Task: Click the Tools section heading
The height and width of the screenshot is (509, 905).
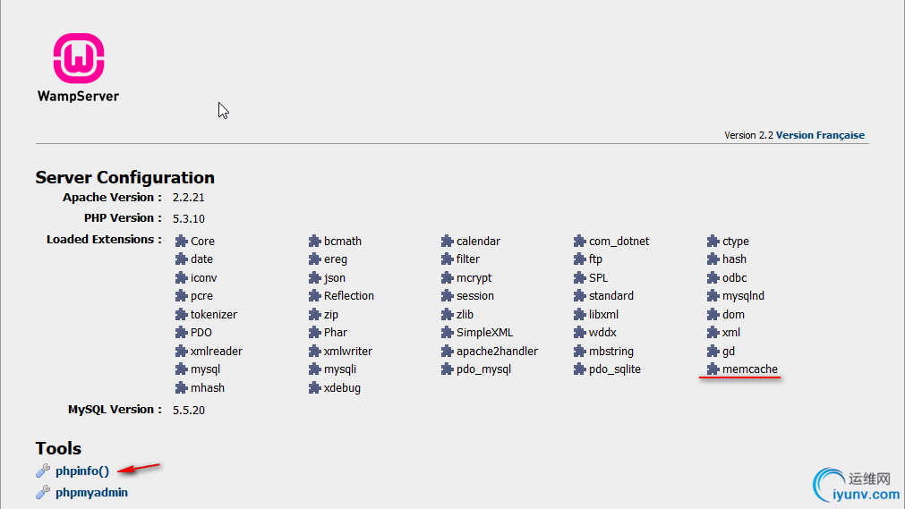Action: (58, 448)
